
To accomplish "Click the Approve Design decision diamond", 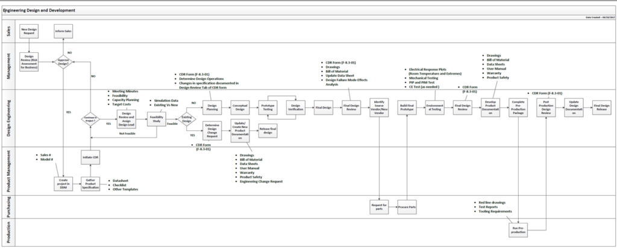I will [x=63, y=61].
